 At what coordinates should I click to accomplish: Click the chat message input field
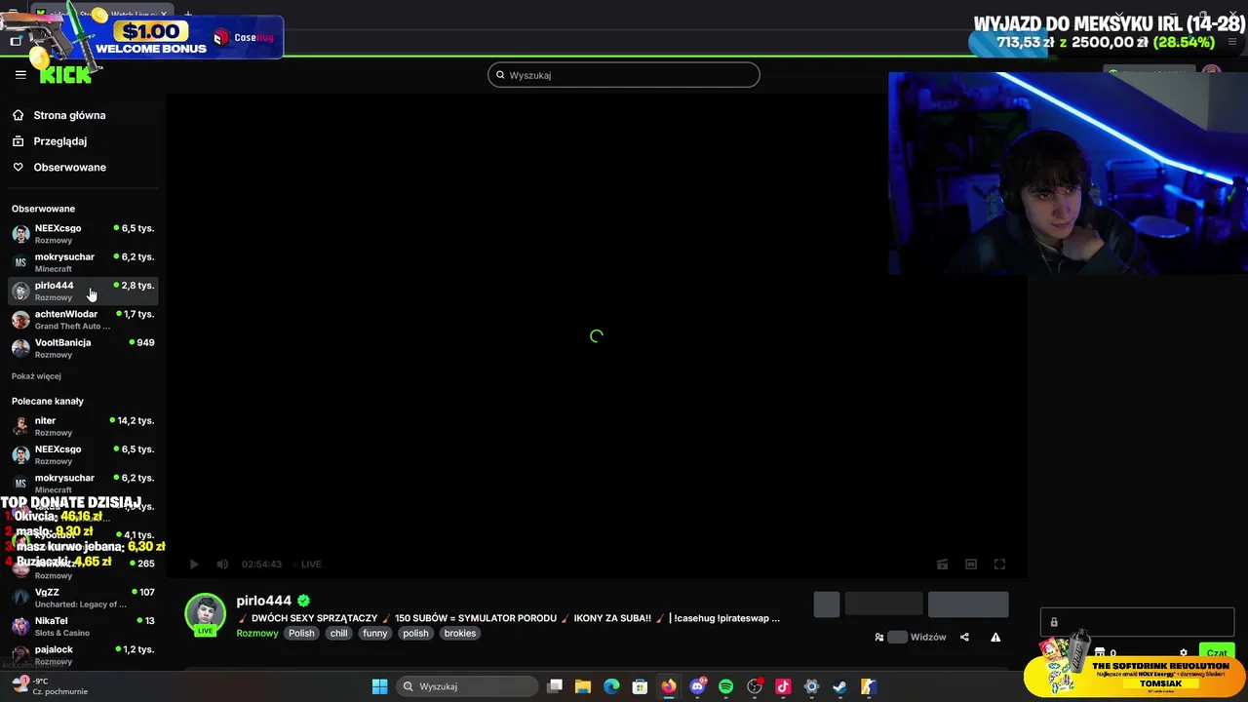(x=1137, y=622)
